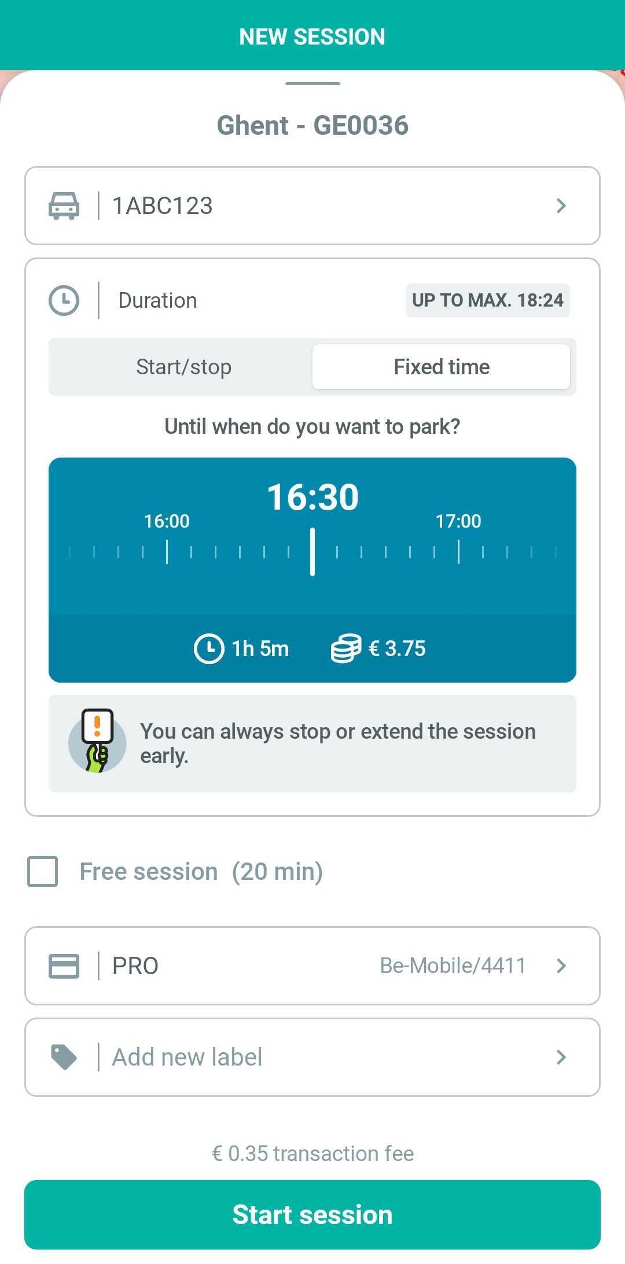Tap the sheet drag handle at top
This screenshot has height=1264, width=625.
312,83
